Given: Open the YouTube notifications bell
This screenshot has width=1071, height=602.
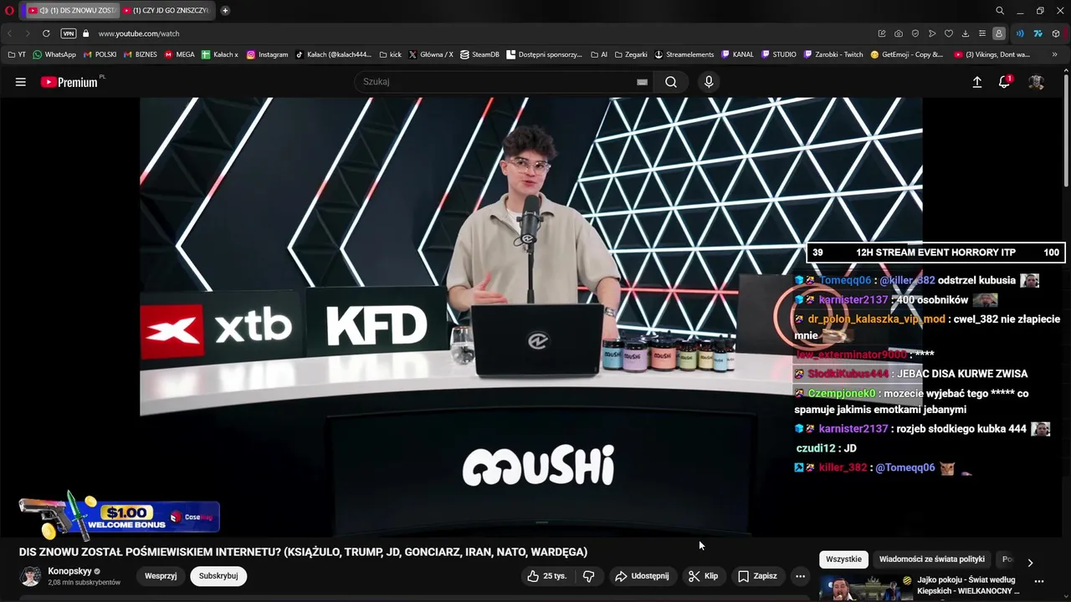Looking at the screenshot, I should pyautogui.click(x=1004, y=82).
